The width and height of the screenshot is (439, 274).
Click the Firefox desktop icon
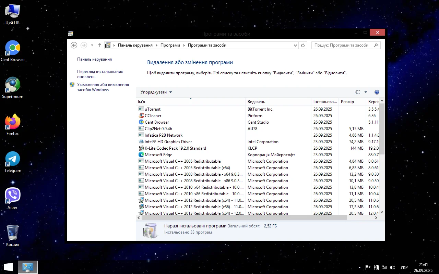point(13,125)
